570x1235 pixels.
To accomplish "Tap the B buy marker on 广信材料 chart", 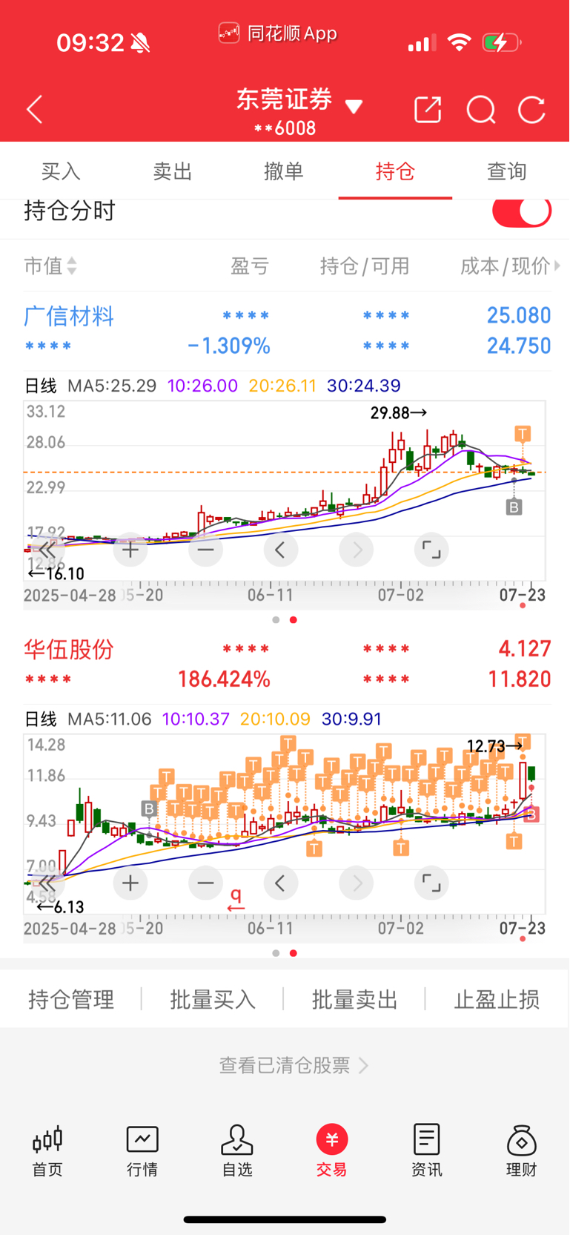I will coord(514,507).
